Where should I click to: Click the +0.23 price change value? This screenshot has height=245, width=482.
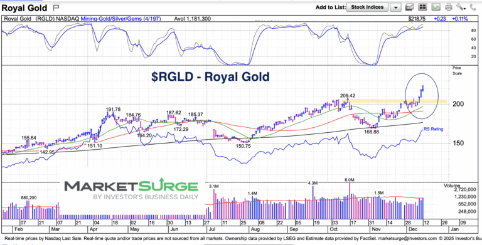point(439,19)
